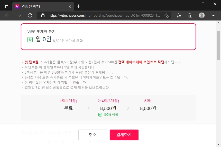Image resolution: width=221 pixels, height=147 pixels.
Task: Add this page to favorites
Action: tap(166, 15)
